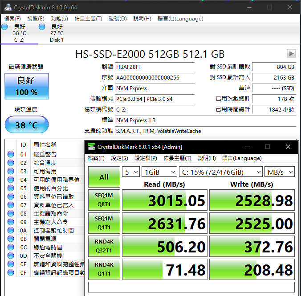
Task: Click the status orb for attribute 07 資料單位已寫入
Action: point(11,205)
